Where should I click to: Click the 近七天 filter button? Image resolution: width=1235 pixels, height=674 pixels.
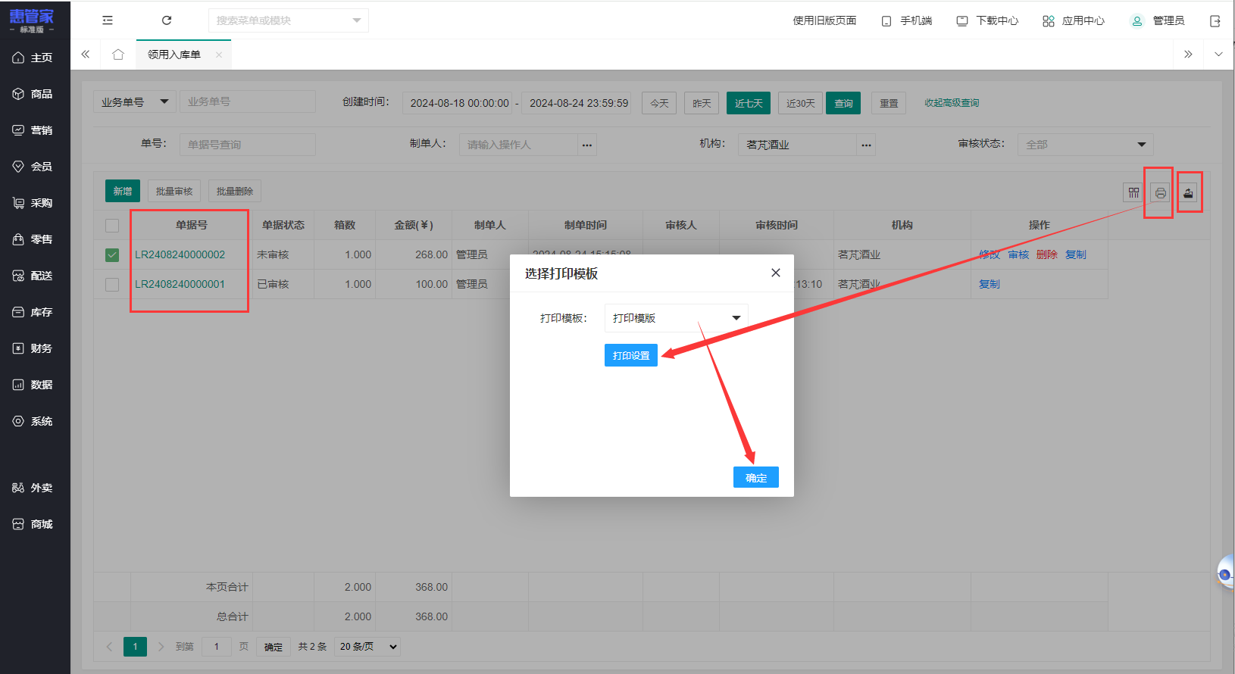749,103
